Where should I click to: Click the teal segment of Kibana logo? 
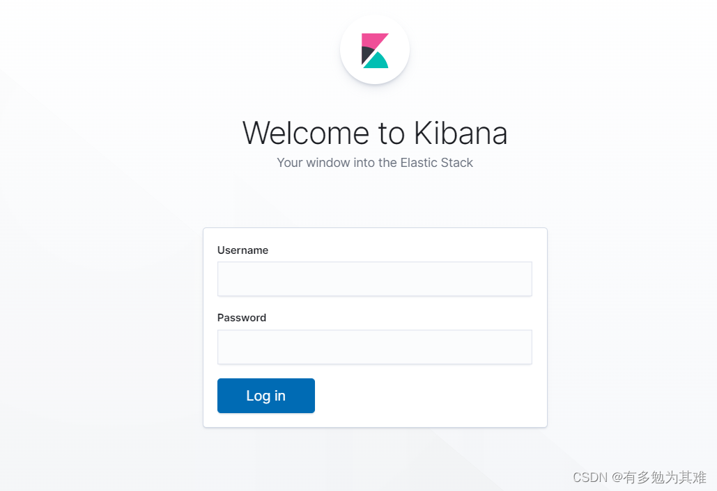(377, 61)
